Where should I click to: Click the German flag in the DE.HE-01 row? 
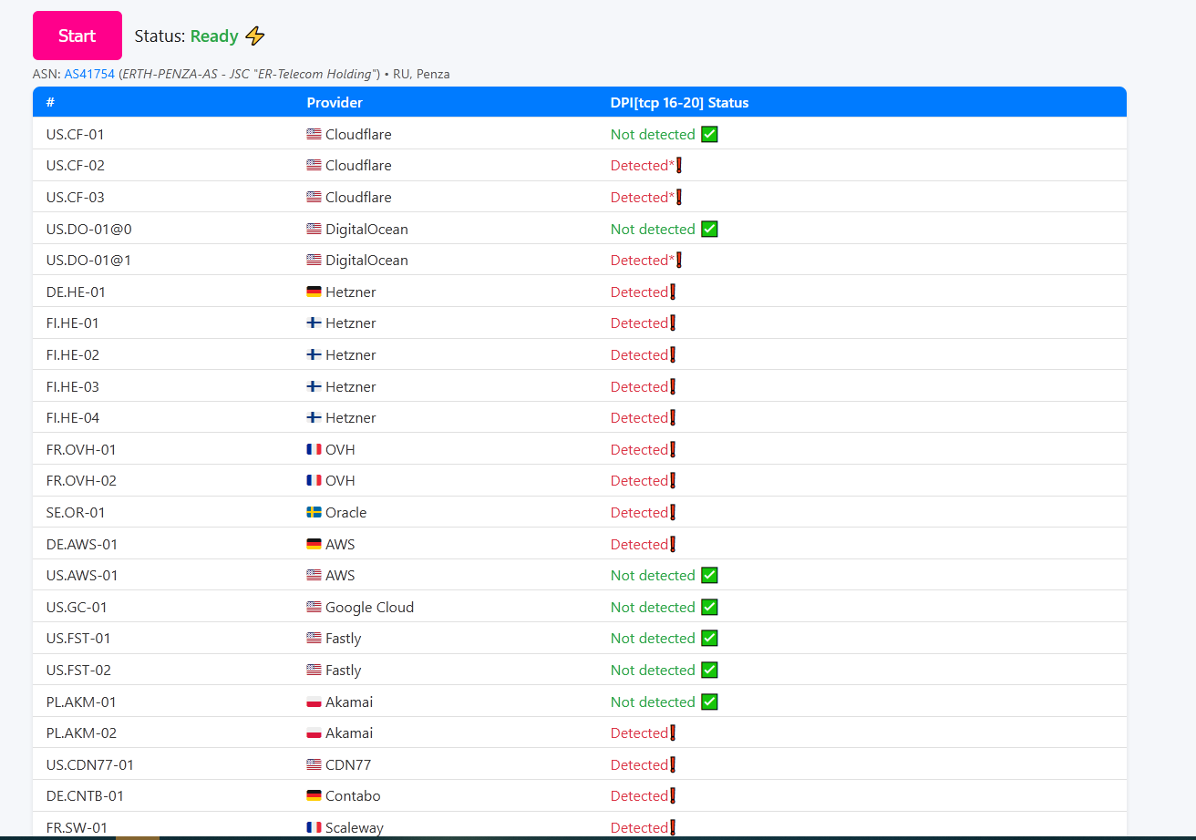pyautogui.click(x=314, y=292)
